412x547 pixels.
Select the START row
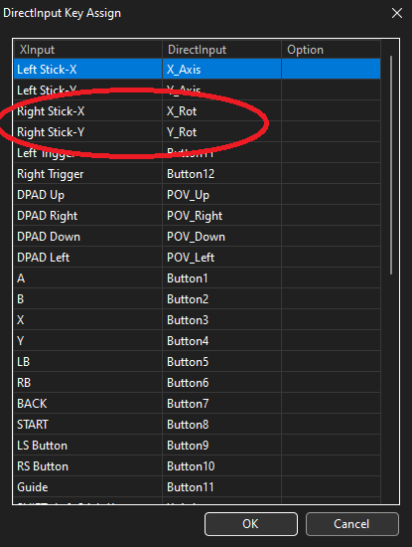pyautogui.click(x=198, y=425)
